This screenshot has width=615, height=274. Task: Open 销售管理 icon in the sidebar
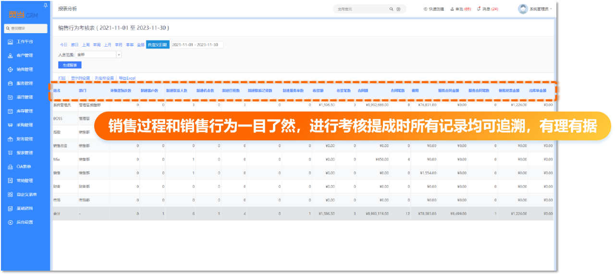11,70
